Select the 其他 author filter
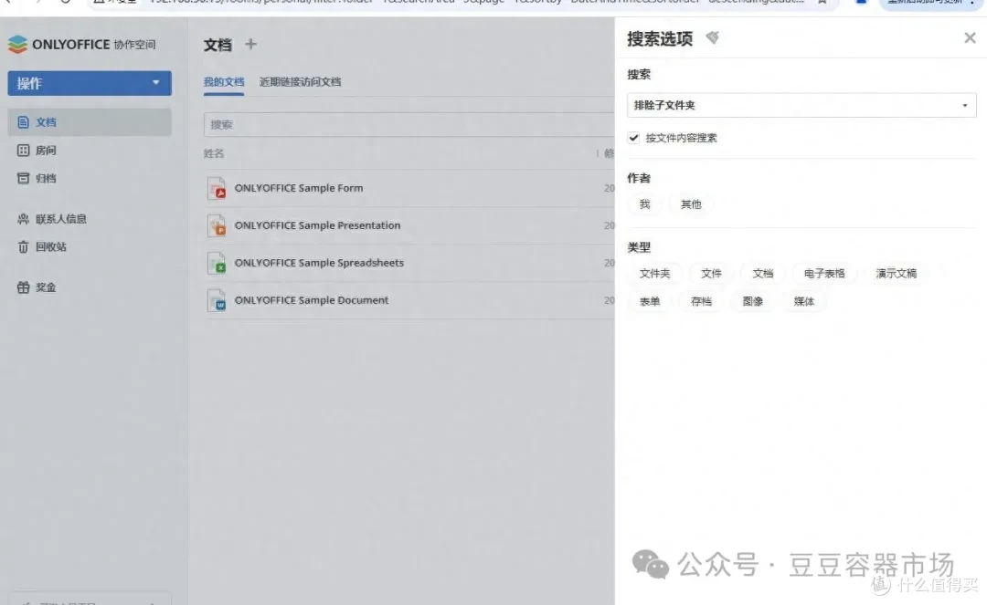This screenshot has height=605, width=987. point(691,204)
